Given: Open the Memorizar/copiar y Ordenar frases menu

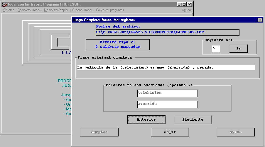Looking at the screenshot, I should (68, 10).
